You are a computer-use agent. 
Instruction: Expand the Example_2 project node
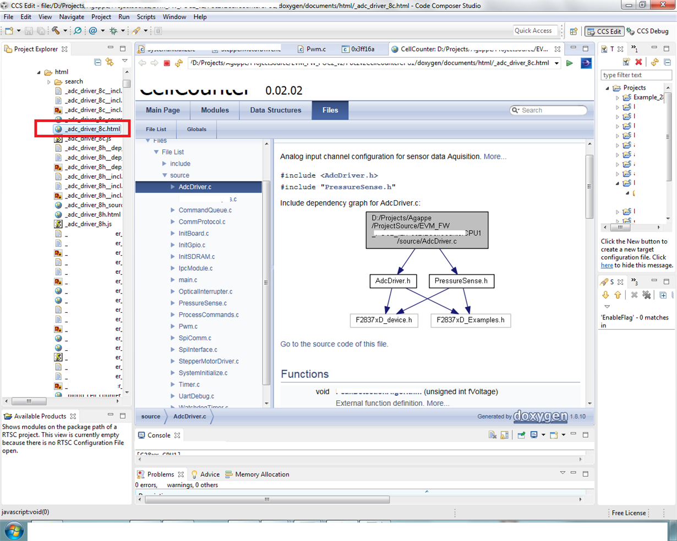click(617, 97)
